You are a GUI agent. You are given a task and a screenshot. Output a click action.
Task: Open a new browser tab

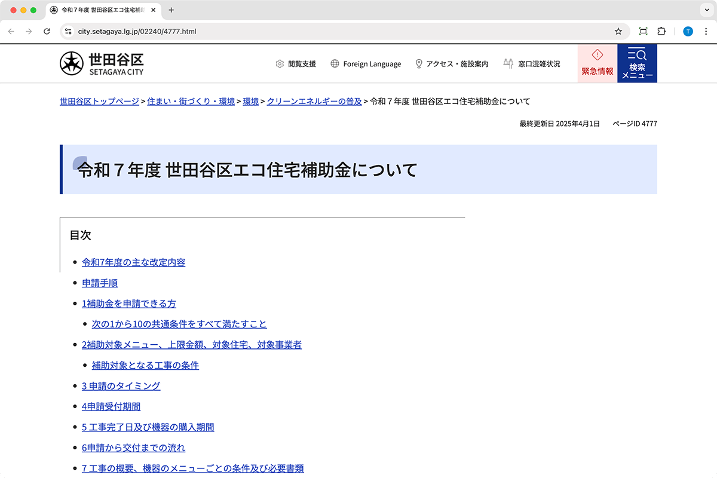(x=171, y=10)
